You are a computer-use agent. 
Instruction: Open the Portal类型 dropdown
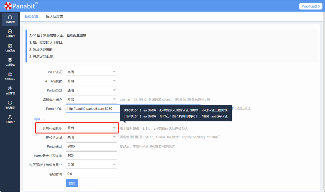pos(91,90)
